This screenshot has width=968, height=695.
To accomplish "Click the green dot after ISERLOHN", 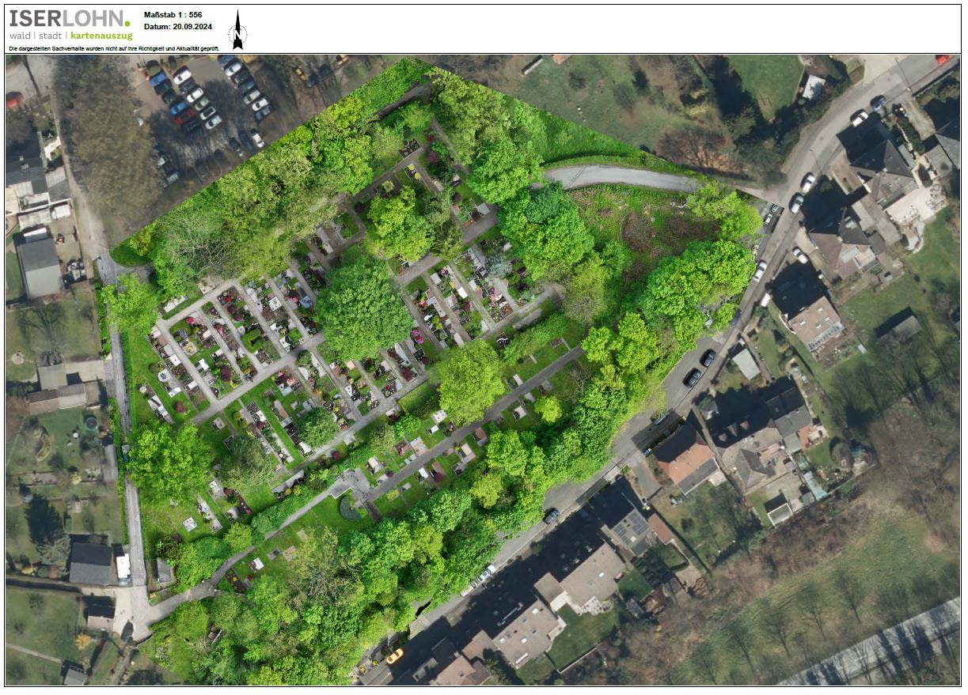I will coord(127,24).
